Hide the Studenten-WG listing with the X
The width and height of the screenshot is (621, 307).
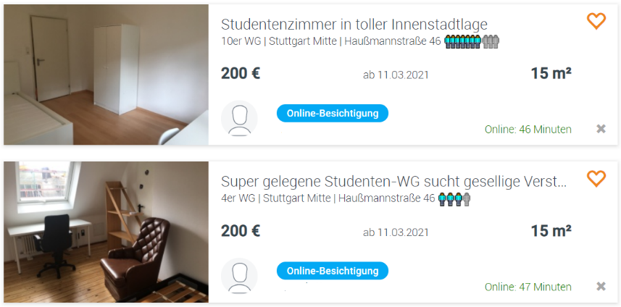pyautogui.click(x=601, y=286)
